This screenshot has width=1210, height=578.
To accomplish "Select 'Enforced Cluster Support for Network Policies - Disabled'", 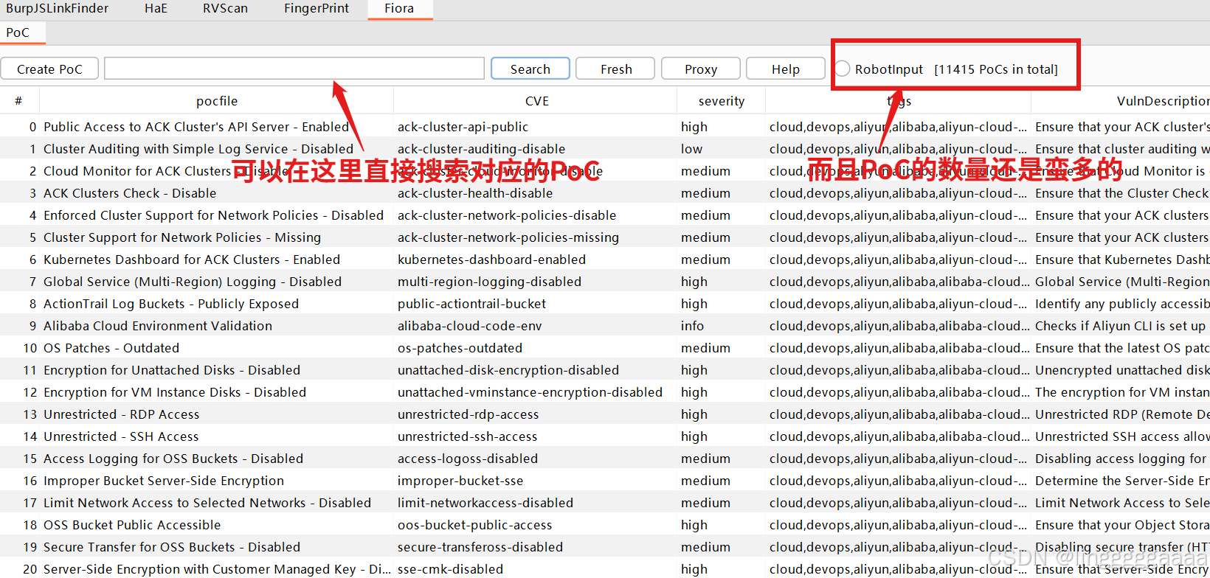I will [x=605, y=215].
